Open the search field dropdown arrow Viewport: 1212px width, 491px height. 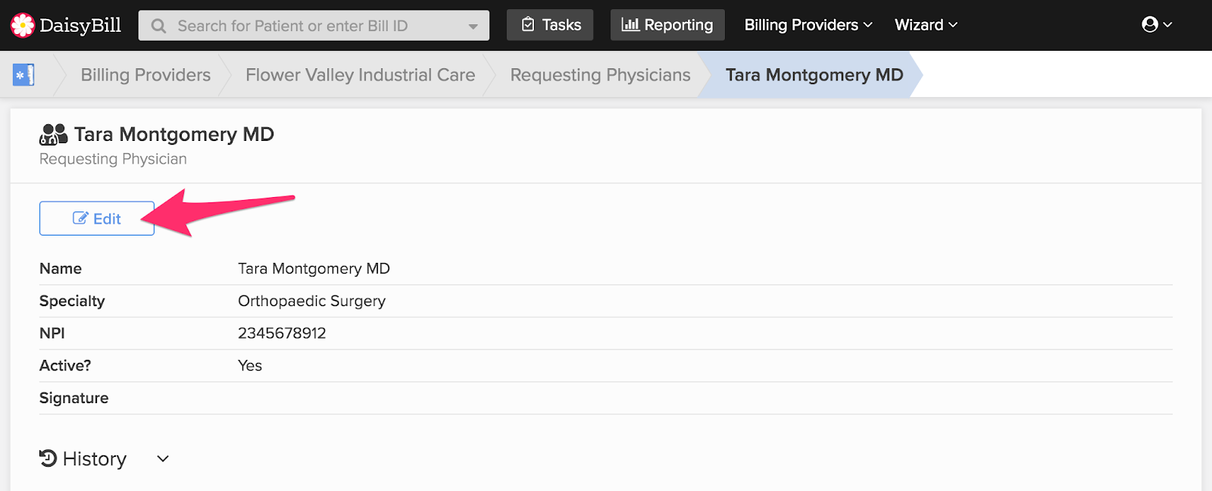473,27
